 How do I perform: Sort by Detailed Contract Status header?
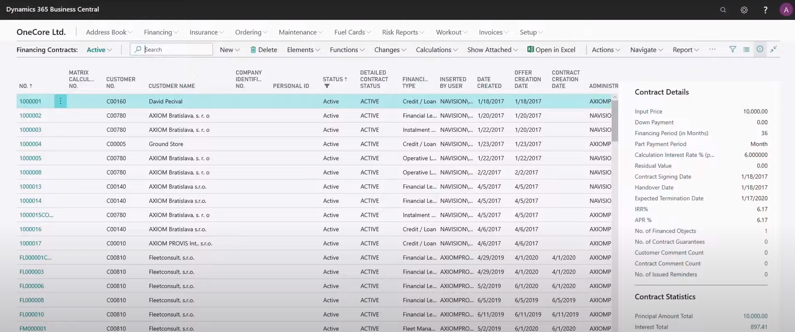tap(374, 79)
